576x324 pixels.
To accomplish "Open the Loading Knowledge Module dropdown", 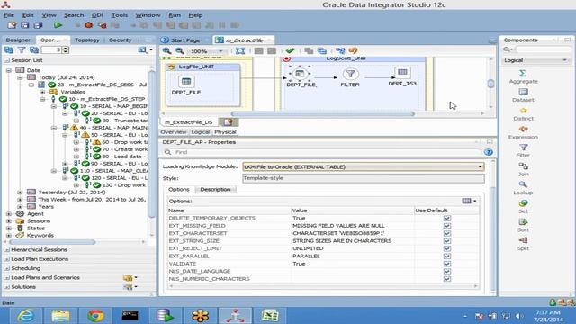I will [480, 166].
